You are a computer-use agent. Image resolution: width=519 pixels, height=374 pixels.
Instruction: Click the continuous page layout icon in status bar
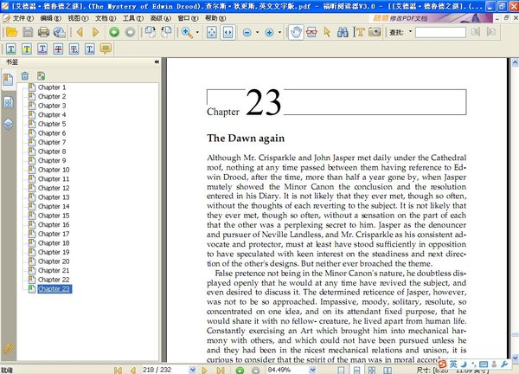tap(356, 370)
